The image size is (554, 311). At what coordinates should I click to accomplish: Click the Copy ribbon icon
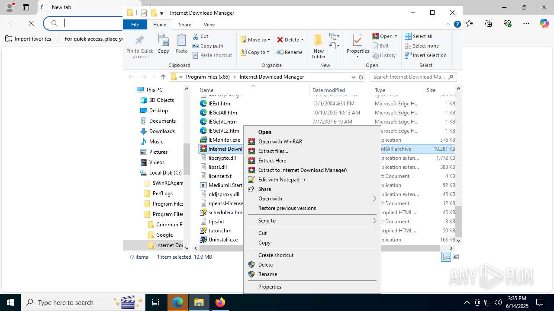tap(163, 44)
